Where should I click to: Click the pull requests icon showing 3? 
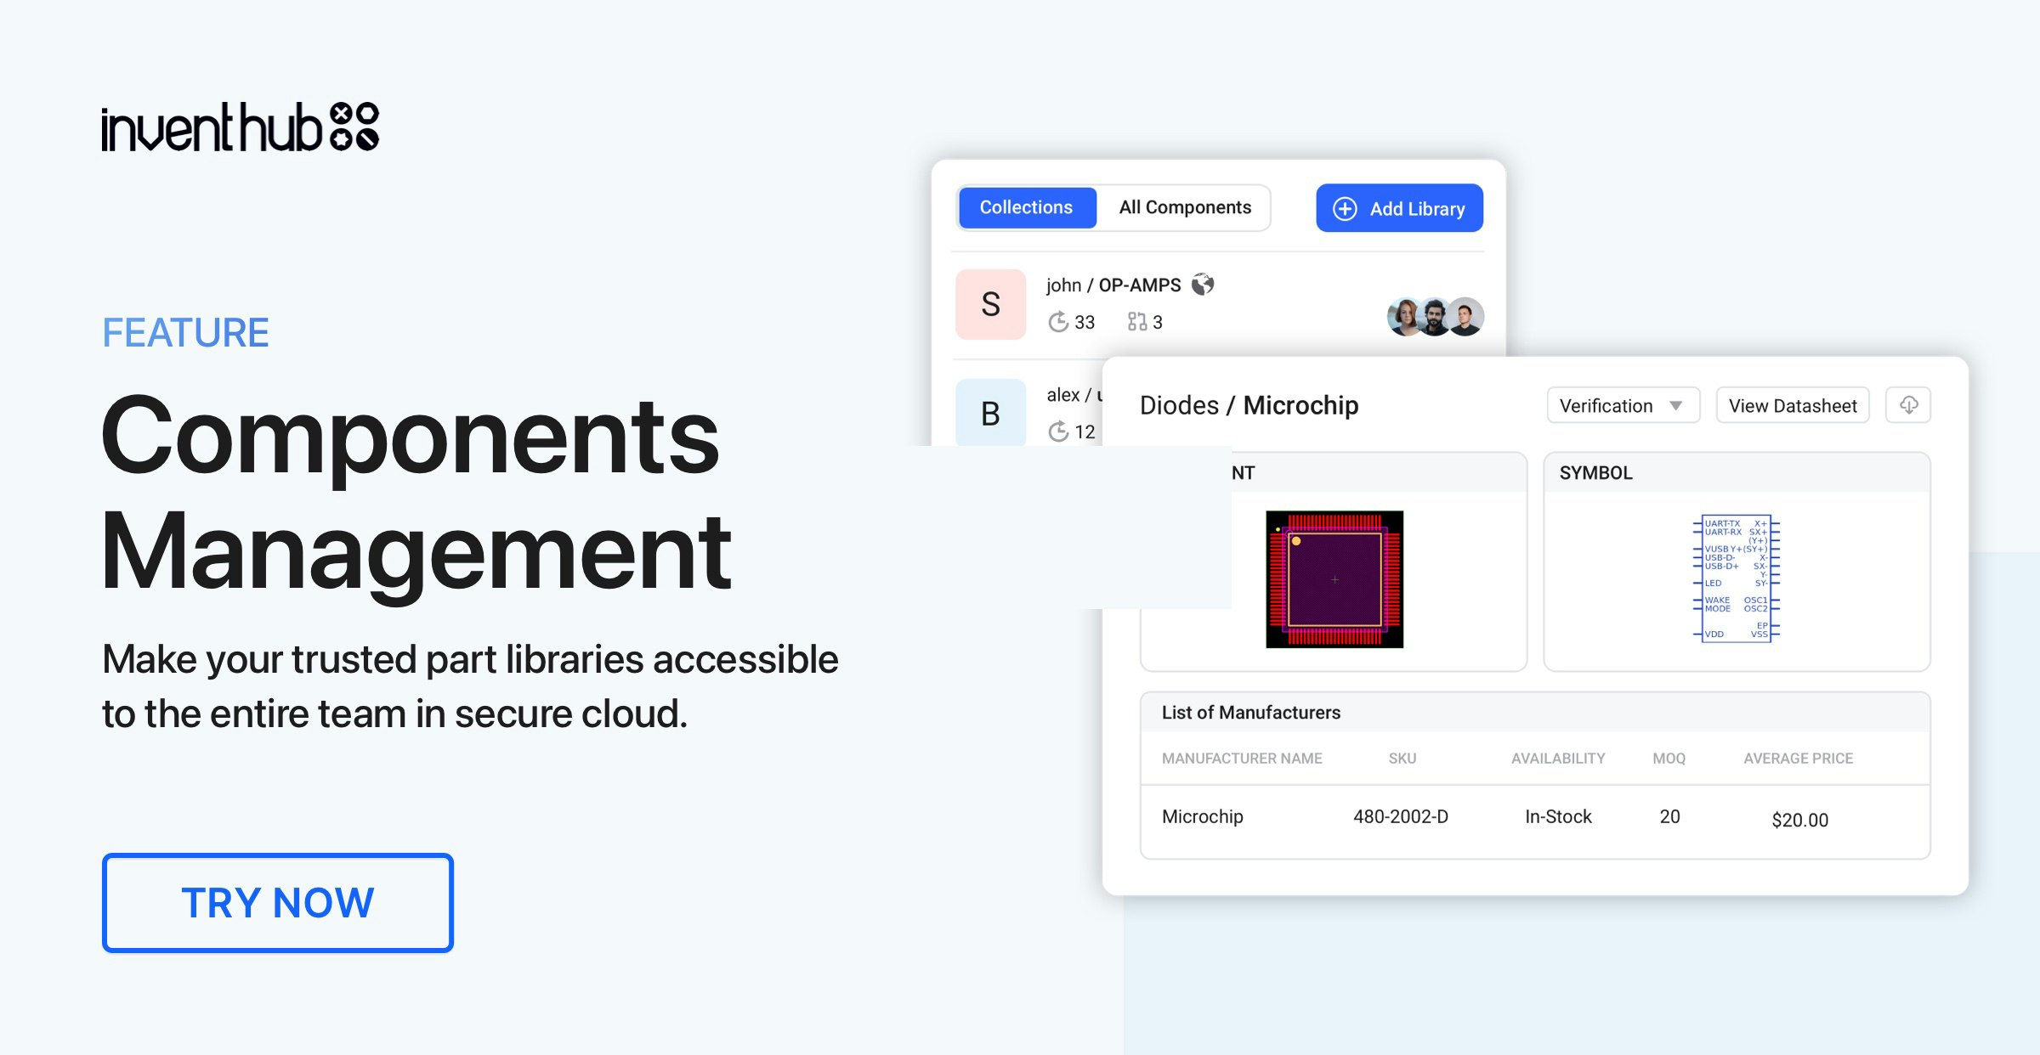pos(1137,322)
